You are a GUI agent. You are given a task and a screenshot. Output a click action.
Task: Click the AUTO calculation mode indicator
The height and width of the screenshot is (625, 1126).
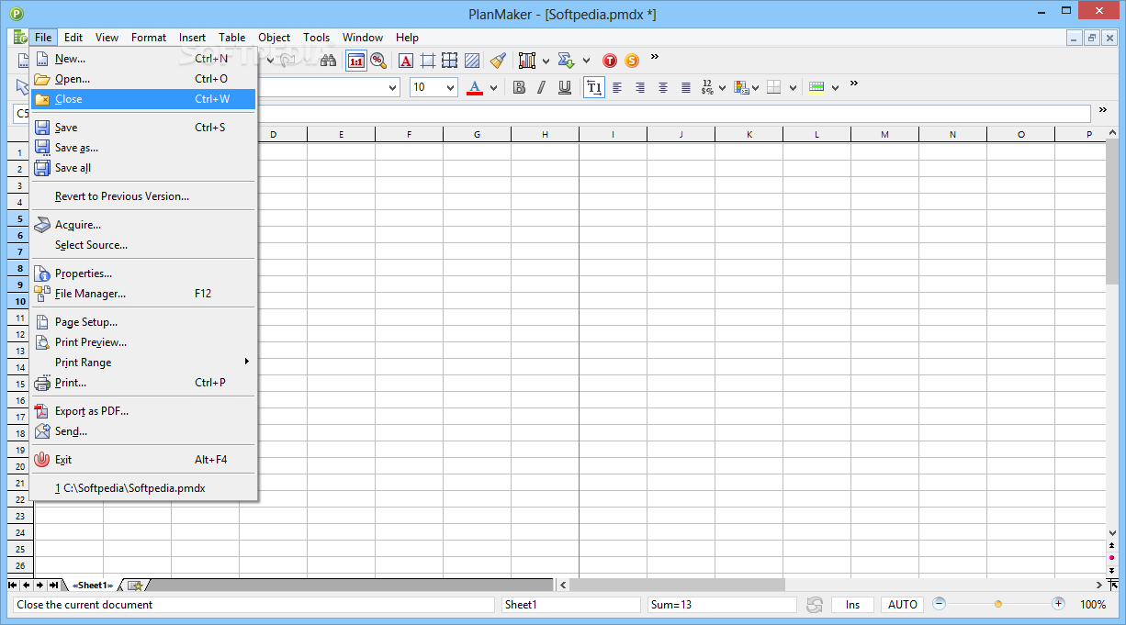click(903, 605)
